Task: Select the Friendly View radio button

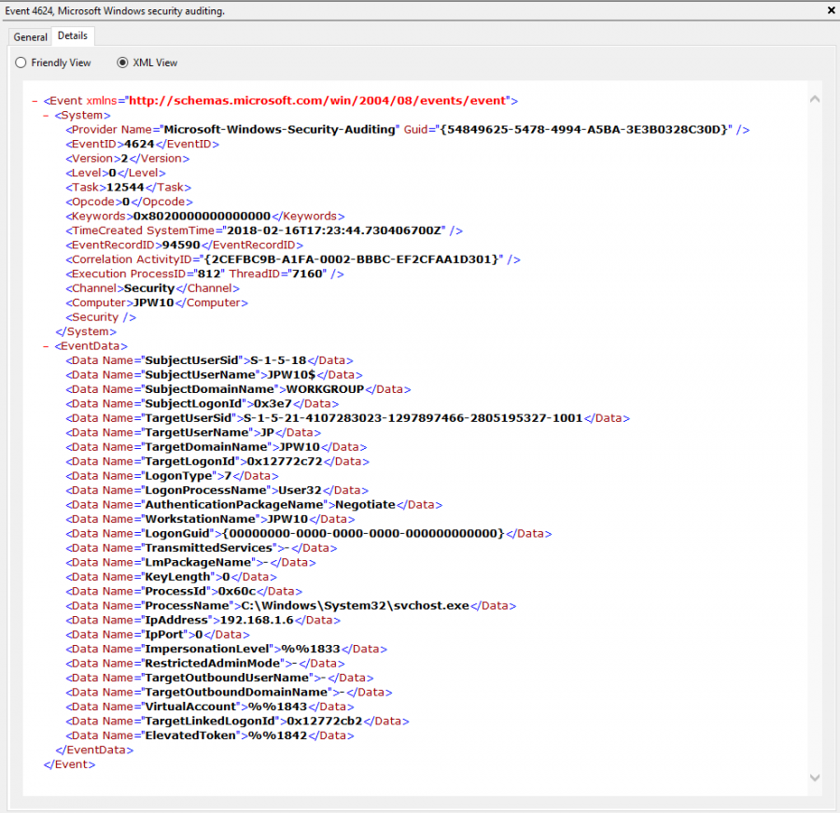Action: click(20, 63)
